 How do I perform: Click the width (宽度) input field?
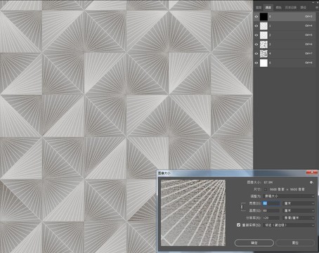coord(271,203)
